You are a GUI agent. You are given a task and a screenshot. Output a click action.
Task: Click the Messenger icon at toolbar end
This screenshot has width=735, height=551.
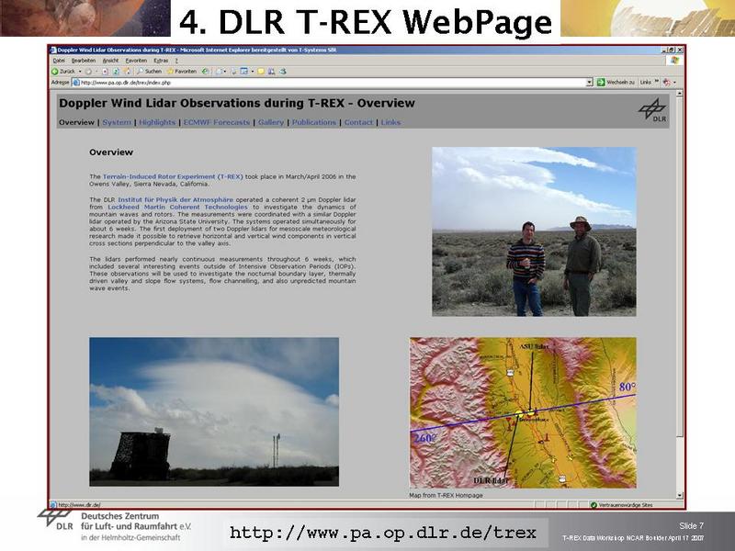coord(283,72)
